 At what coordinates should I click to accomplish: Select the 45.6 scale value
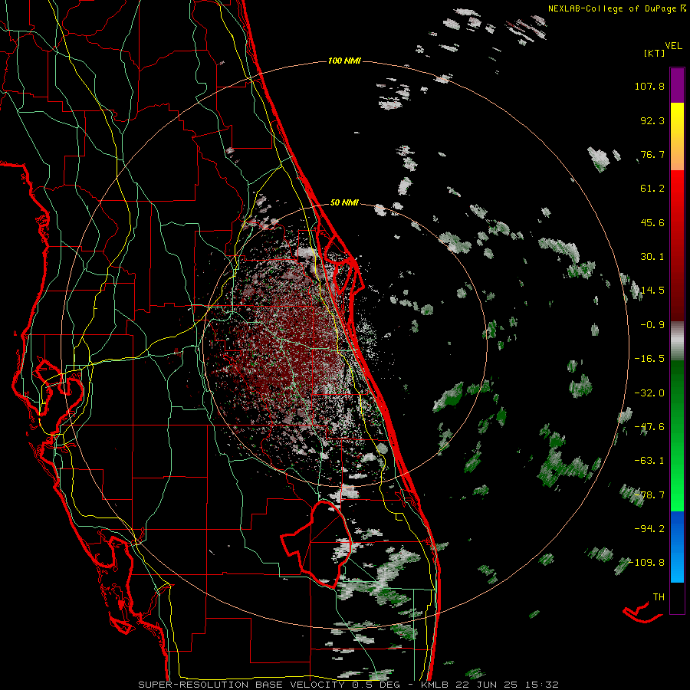point(652,222)
